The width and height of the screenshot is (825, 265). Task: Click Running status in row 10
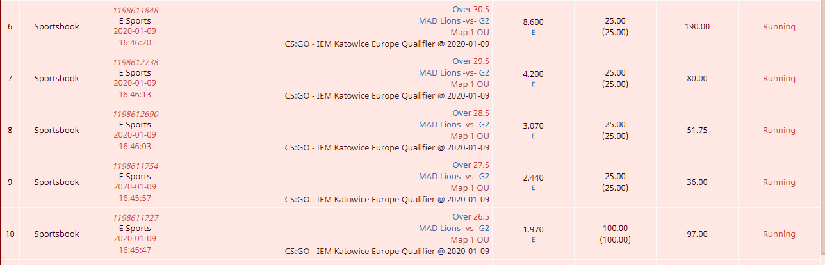pyautogui.click(x=779, y=234)
